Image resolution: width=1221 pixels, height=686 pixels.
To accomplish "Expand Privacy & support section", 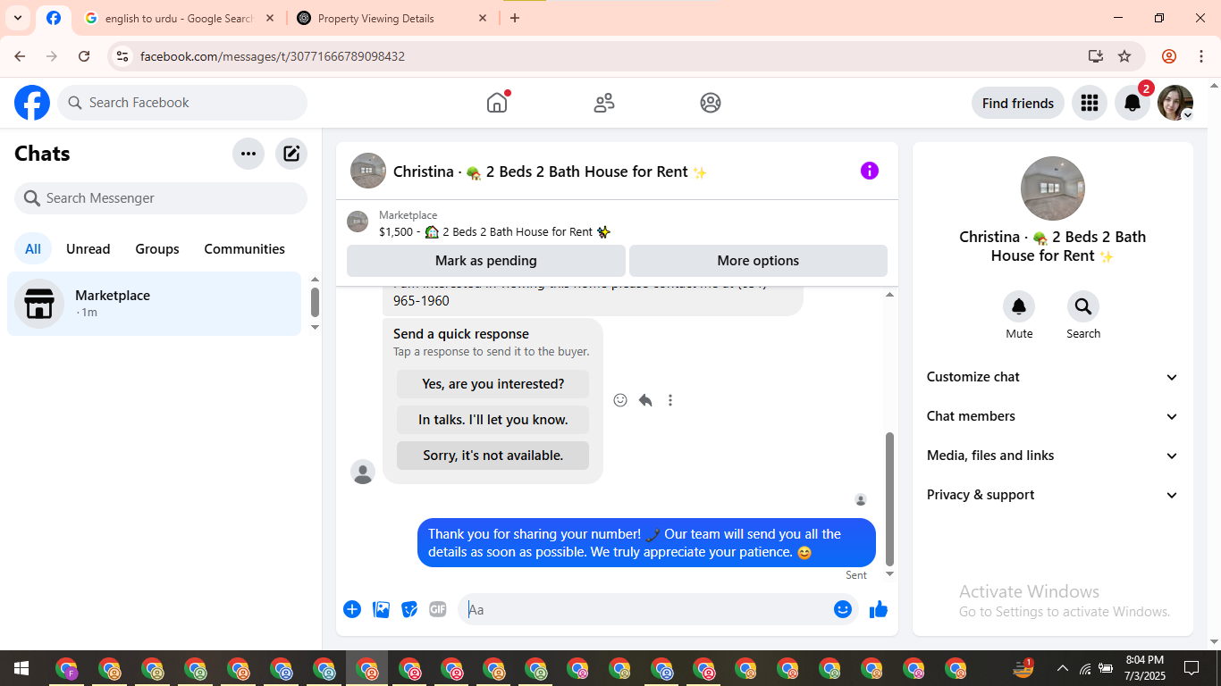I will [1053, 495].
